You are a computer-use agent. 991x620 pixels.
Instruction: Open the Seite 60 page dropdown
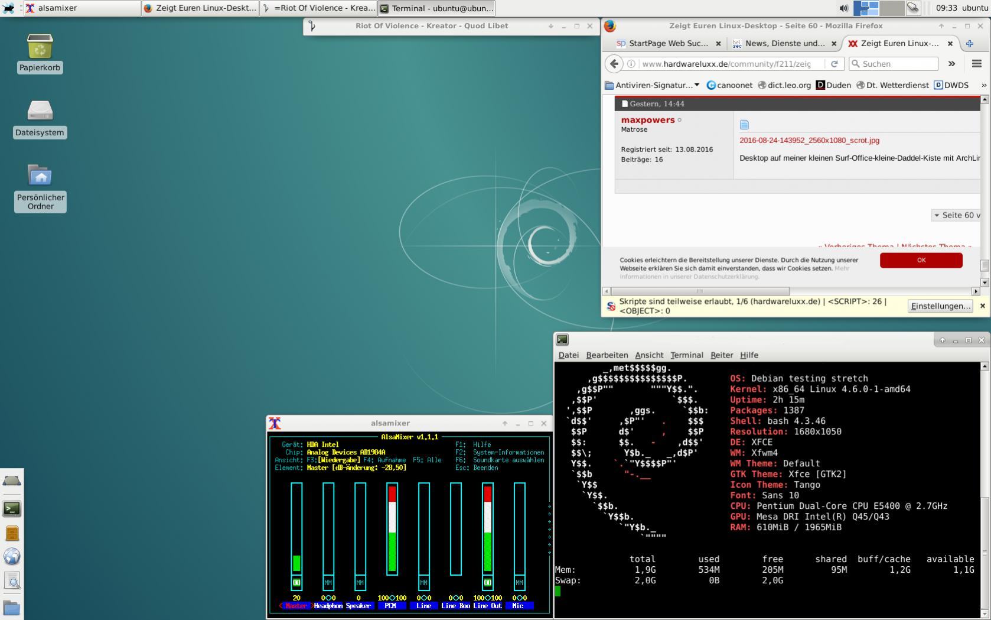point(956,215)
